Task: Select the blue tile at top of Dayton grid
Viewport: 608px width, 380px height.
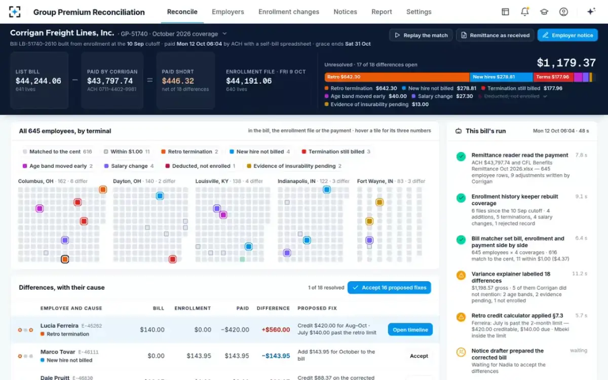Action: click(x=160, y=196)
